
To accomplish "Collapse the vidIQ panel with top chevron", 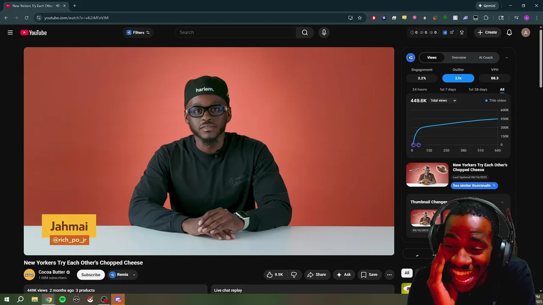I will [507, 58].
